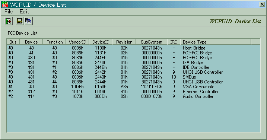Open the File menu
Viewport: 267px width, 140px height.
pos(9,12)
